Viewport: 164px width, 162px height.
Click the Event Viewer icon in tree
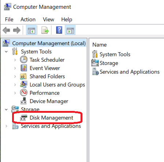coord(24,68)
